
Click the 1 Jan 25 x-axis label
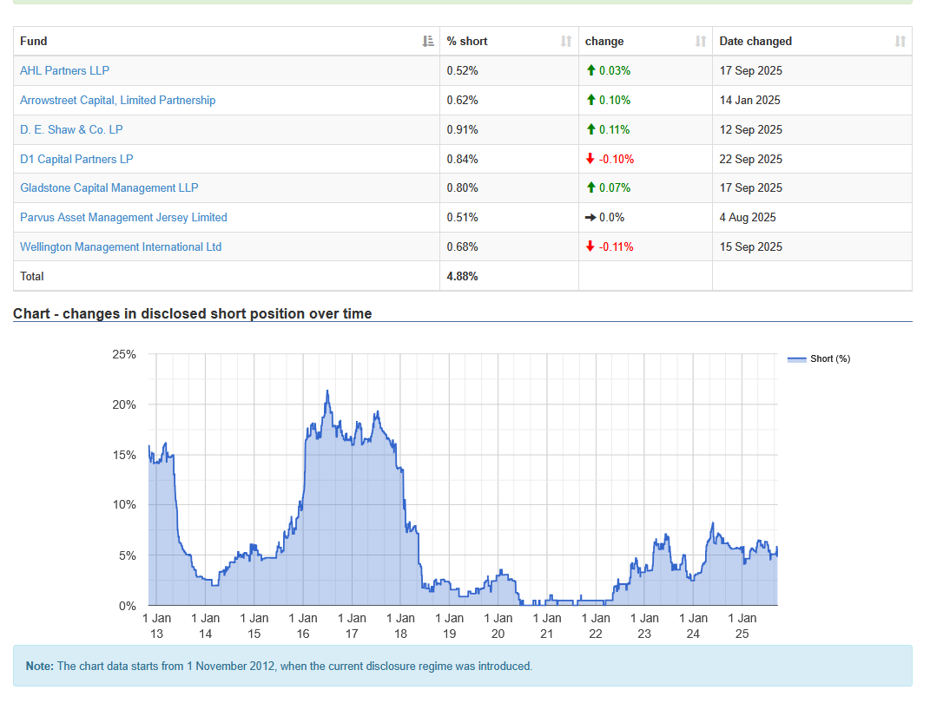pyautogui.click(x=742, y=626)
